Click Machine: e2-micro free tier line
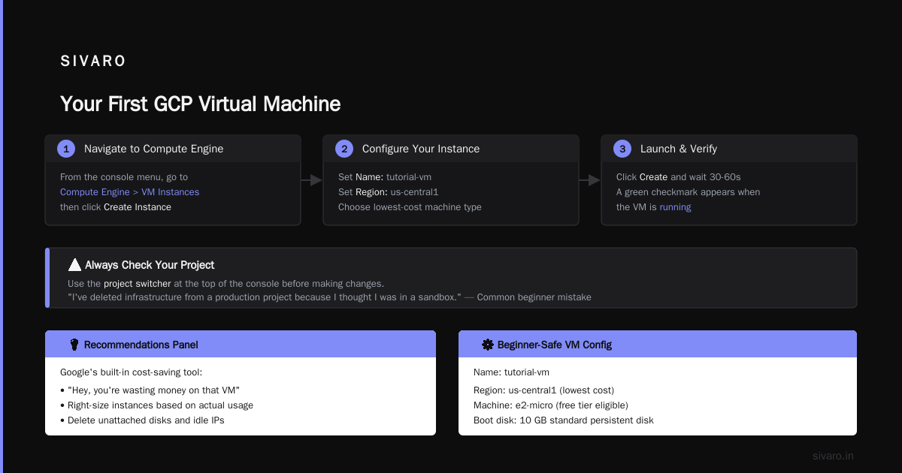Screen dimensions: 902x473 click(551, 405)
